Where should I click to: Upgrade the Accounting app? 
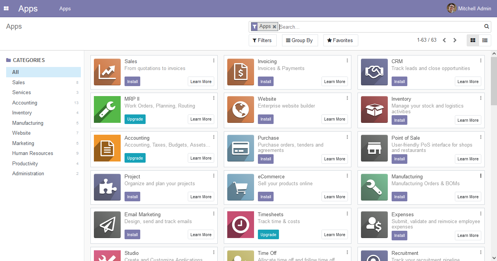(x=135, y=158)
